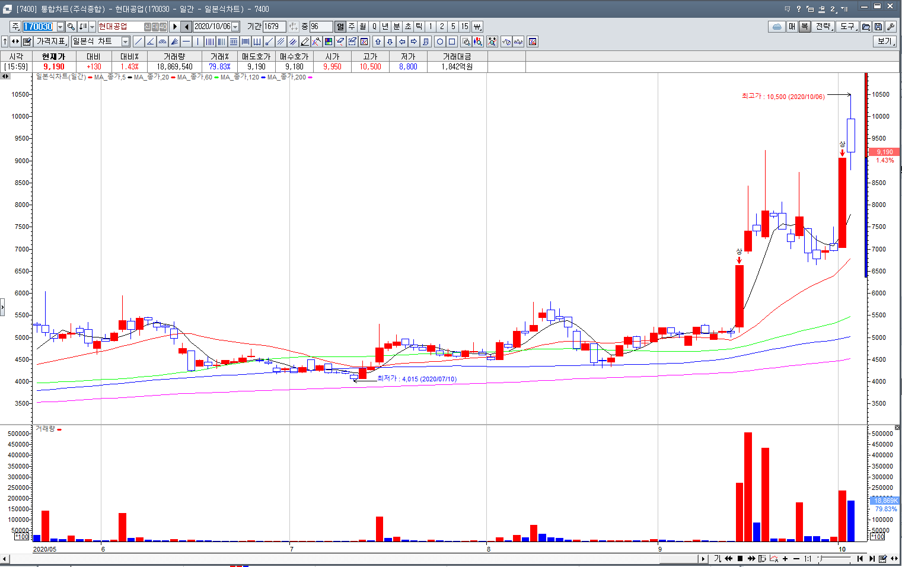Viewport: 902px width, 567px height.
Task: Switch to monthly (월) period
Action: (363, 27)
